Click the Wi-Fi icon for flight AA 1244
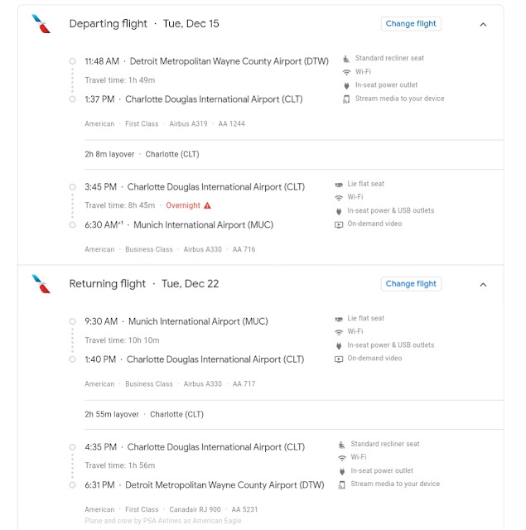This screenshot has width=526, height=530. (x=347, y=72)
